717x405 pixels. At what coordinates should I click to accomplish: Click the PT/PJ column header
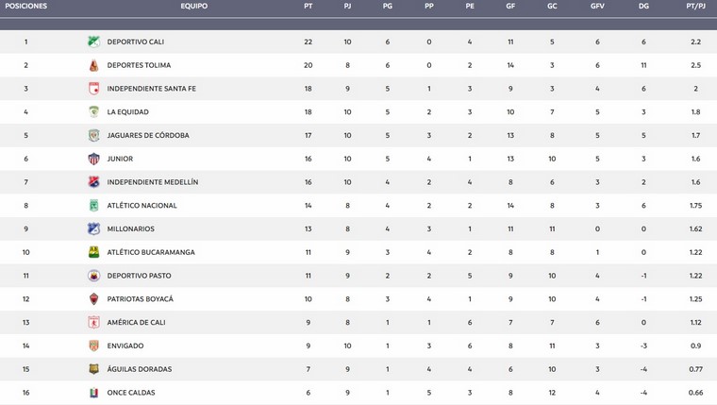(695, 6)
